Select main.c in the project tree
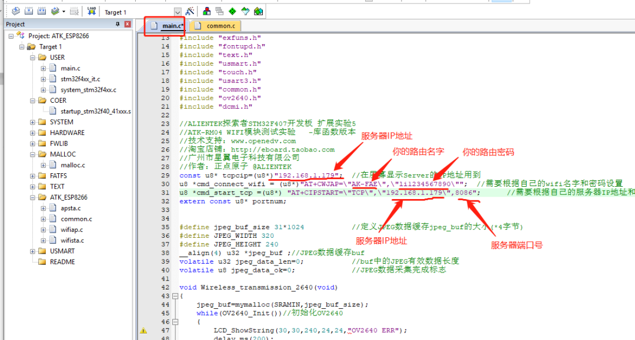Image resolution: width=635 pixels, height=340 pixels. point(71,68)
